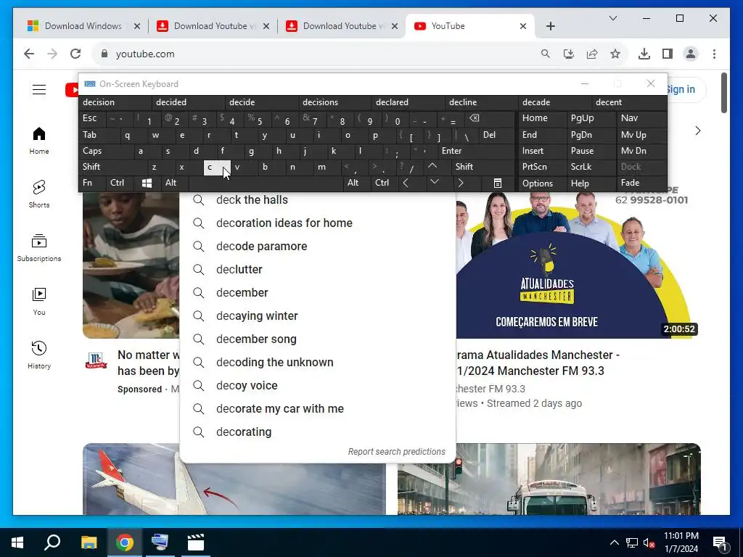Viewport: 743px width, 557px height.
Task: Click the down arrow key on On-Screen Keyboard
Action: click(435, 182)
